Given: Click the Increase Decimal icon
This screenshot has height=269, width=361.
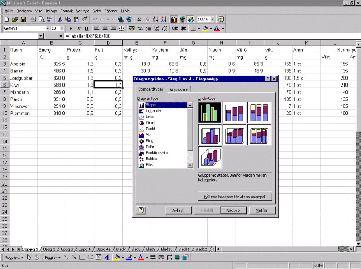Looking at the screenshot, I should pos(156,28).
